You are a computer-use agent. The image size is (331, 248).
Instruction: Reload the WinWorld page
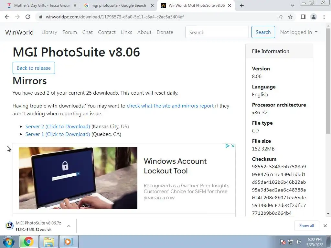coord(28,17)
